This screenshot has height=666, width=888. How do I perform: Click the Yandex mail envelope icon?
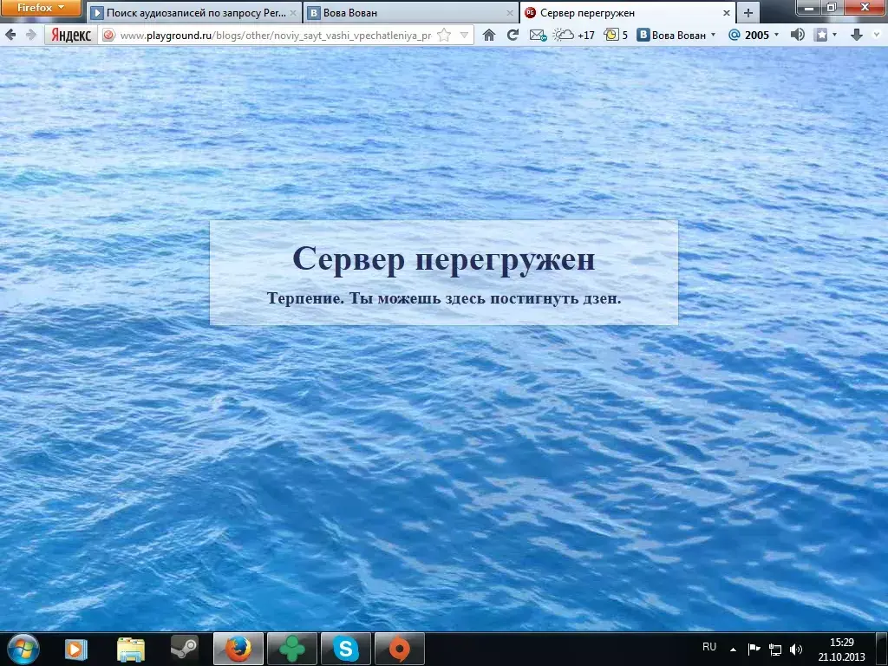pyautogui.click(x=538, y=35)
